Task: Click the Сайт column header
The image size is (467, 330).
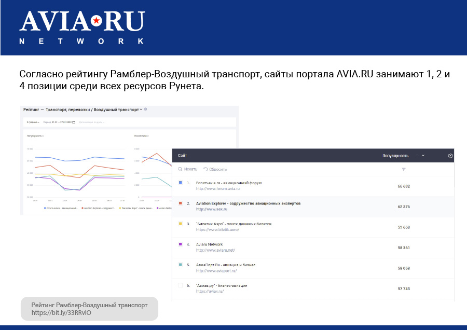Action: pos(182,156)
